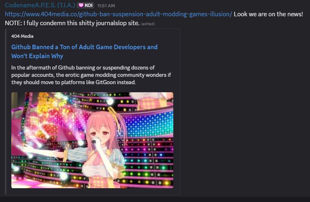Open the 404media.co article URL link
Image resolution: width=310 pixels, height=202 pixels.
pyautogui.click(x=118, y=14)
